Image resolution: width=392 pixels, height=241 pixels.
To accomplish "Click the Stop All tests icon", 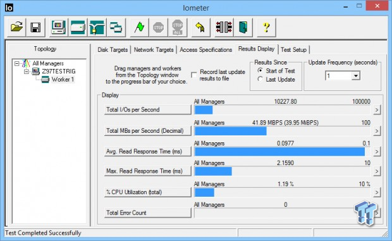I will click(178, 27).
